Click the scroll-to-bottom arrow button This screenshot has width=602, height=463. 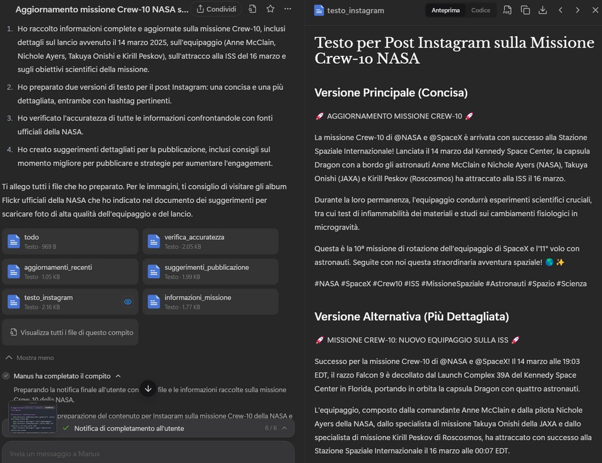click(148, 389)
